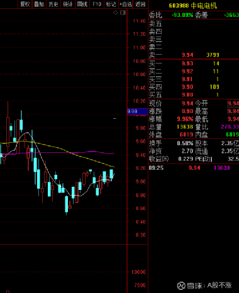Click the 09:25 trade tick row
This screenshot has height=293, width=239.
coord(194,168)
